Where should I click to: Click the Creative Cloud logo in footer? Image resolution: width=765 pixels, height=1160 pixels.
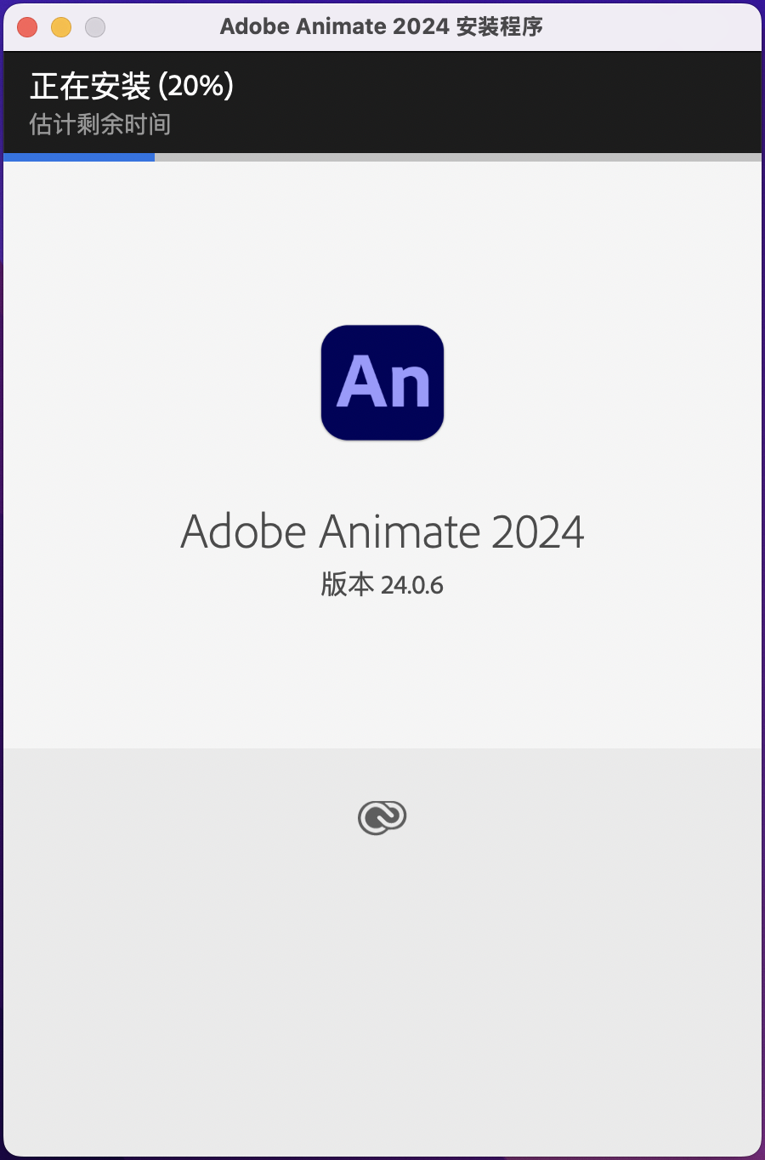[382, 818]
